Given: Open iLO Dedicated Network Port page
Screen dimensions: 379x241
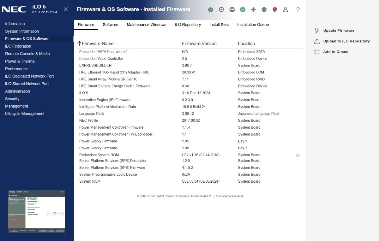Looking at the screenshot, I should coord(29,76).
